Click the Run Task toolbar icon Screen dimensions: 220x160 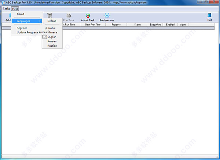[69, 15]
